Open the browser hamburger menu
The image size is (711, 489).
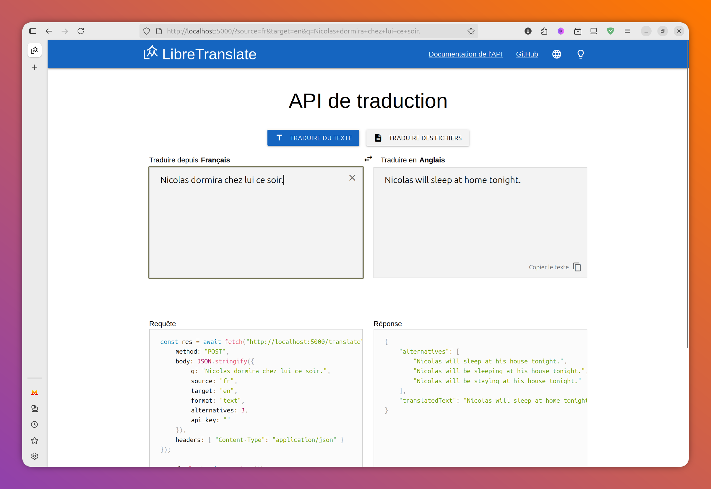(x=627, y=31)
